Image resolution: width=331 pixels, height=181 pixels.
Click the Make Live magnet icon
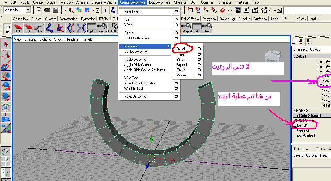coord(223,10)
